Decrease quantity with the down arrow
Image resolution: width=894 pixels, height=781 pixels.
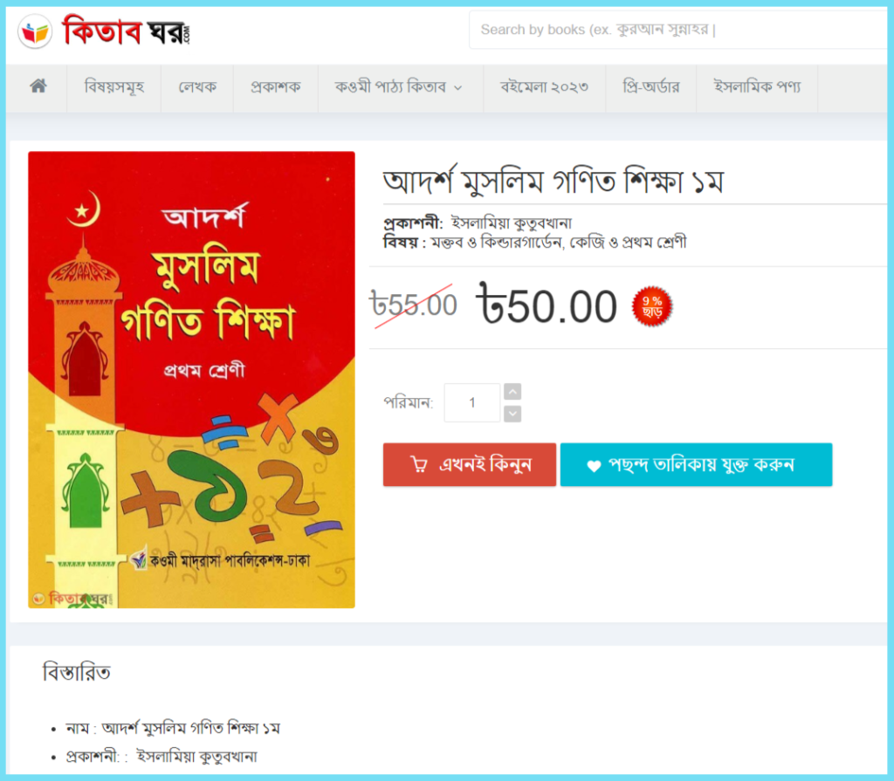[512, 414]
